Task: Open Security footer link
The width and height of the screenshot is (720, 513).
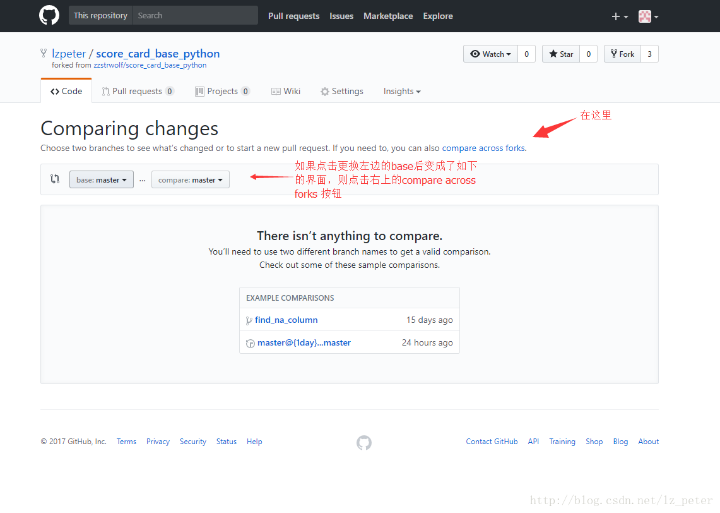Action: (x=193, y=441)
